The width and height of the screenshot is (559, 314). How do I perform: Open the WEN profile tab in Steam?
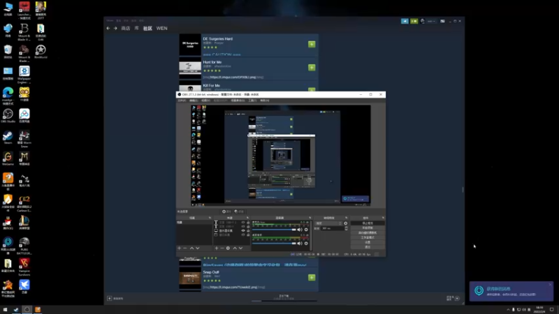coord(162,29)
